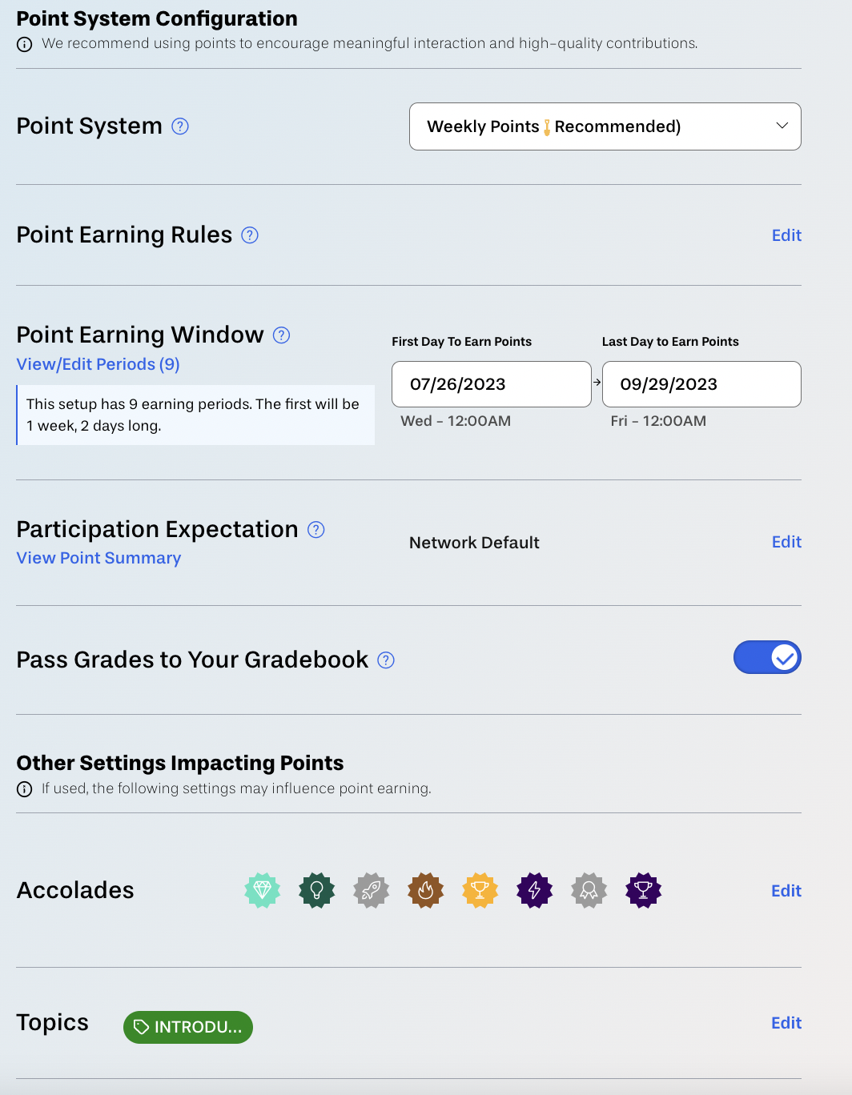Click the brown flame accolade badge
This screenshot has width=852, height=1095.
[x=426, y=890]
